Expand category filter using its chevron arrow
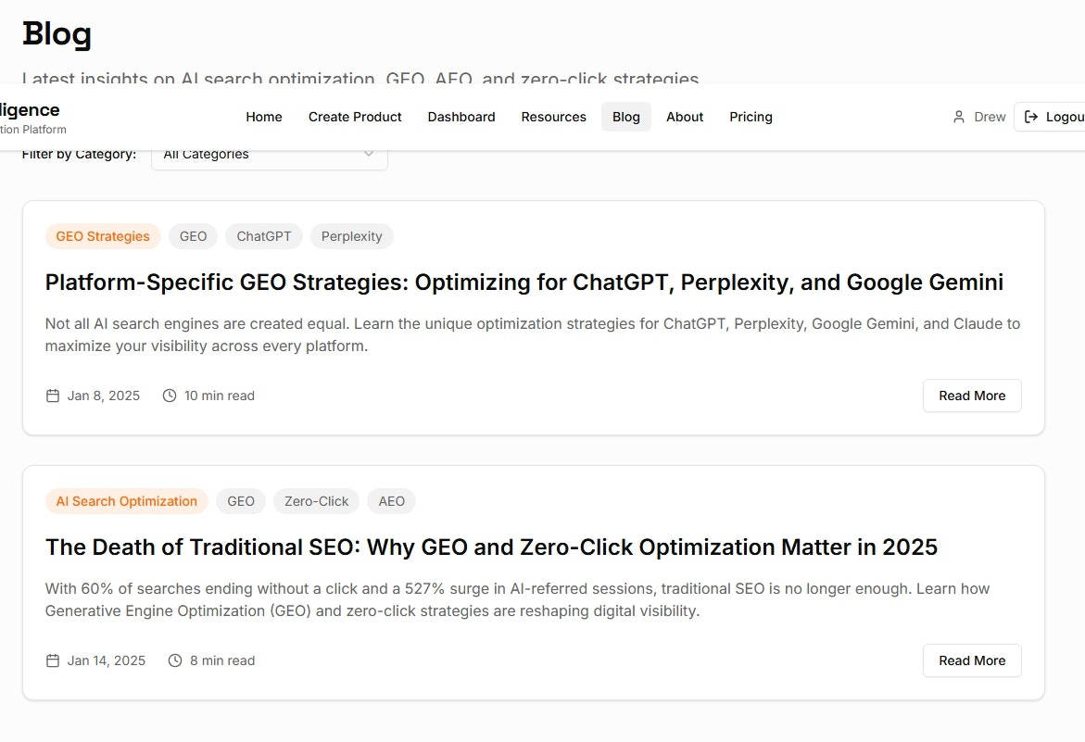 [369, 154]
